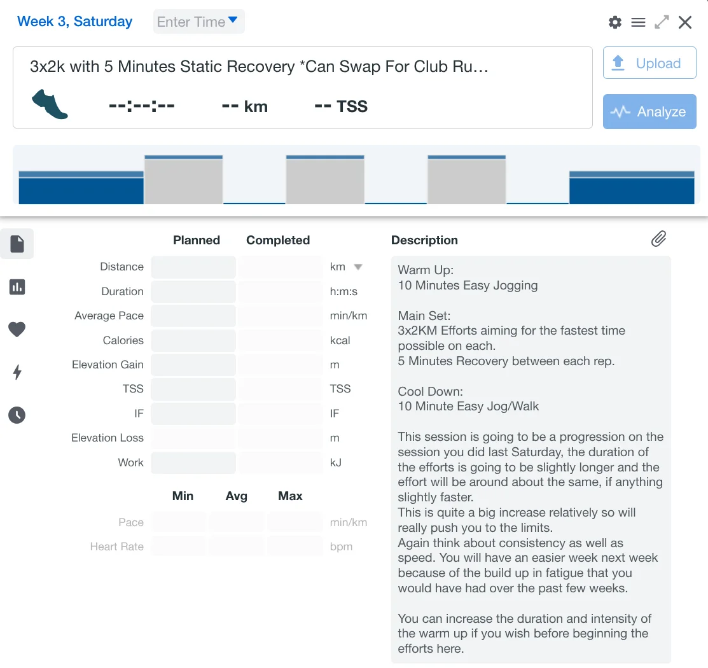Viewport: 708px width, 668px height.
Task: Click the Week 3, Saturday date link
Action: tap(74, 22)
